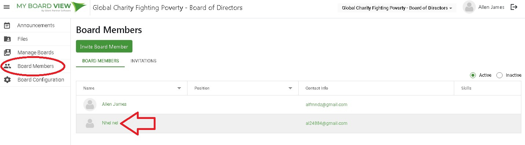The width and height of the screenshot is (525, 145).
Task: Open the Position column filter menu
Action: 290,88
